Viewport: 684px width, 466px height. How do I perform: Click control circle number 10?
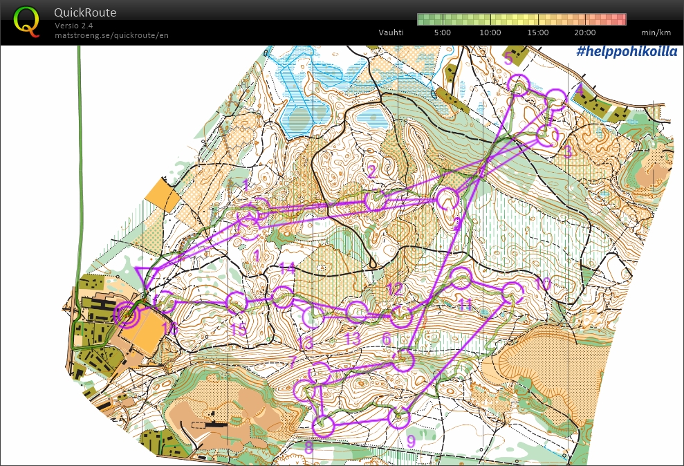tap(513, 293)
